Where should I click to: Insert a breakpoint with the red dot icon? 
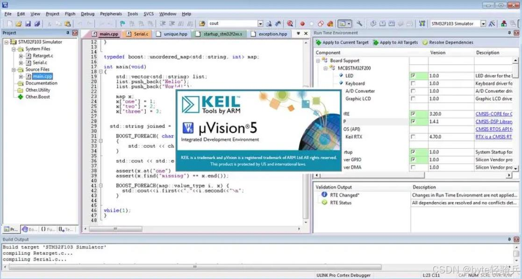[302, 24]
